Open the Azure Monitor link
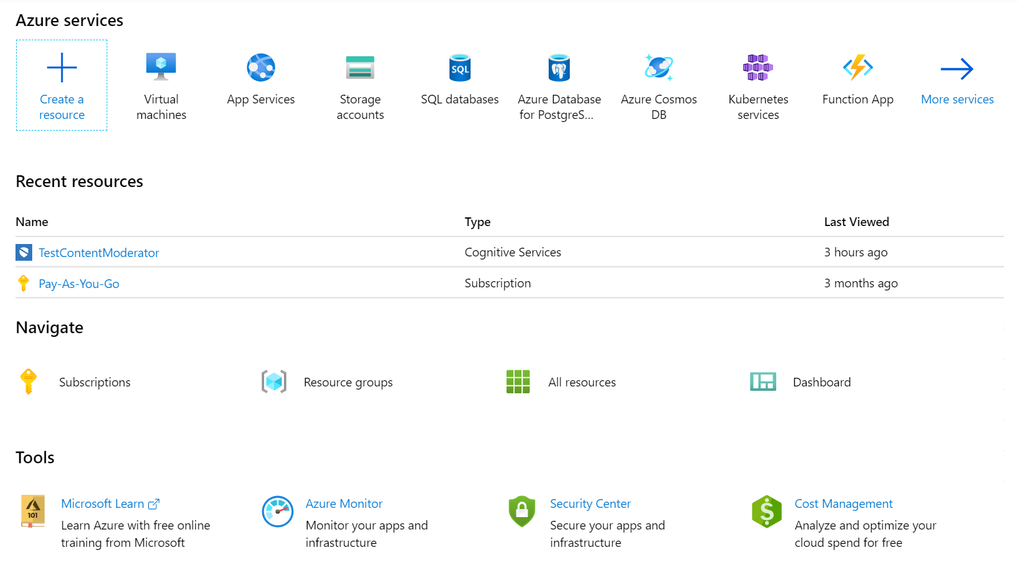Screen dimensions: 1018x571 pos(344,504)
